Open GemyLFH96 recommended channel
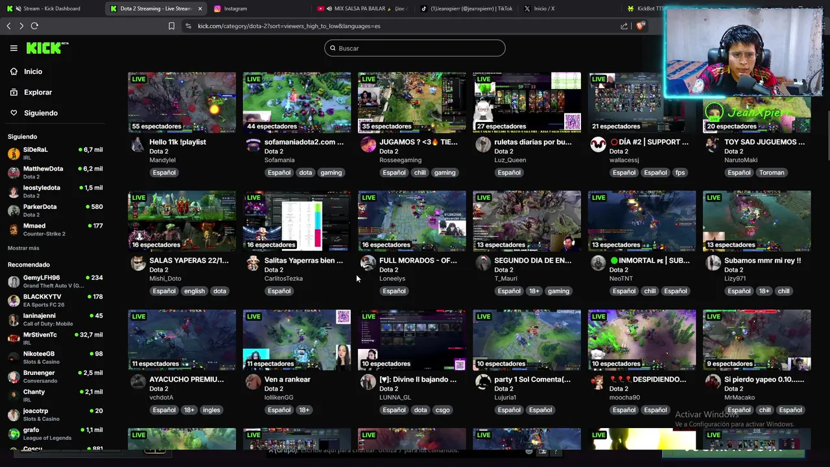This screenshot has height=467, width=830. coord(55,281)
